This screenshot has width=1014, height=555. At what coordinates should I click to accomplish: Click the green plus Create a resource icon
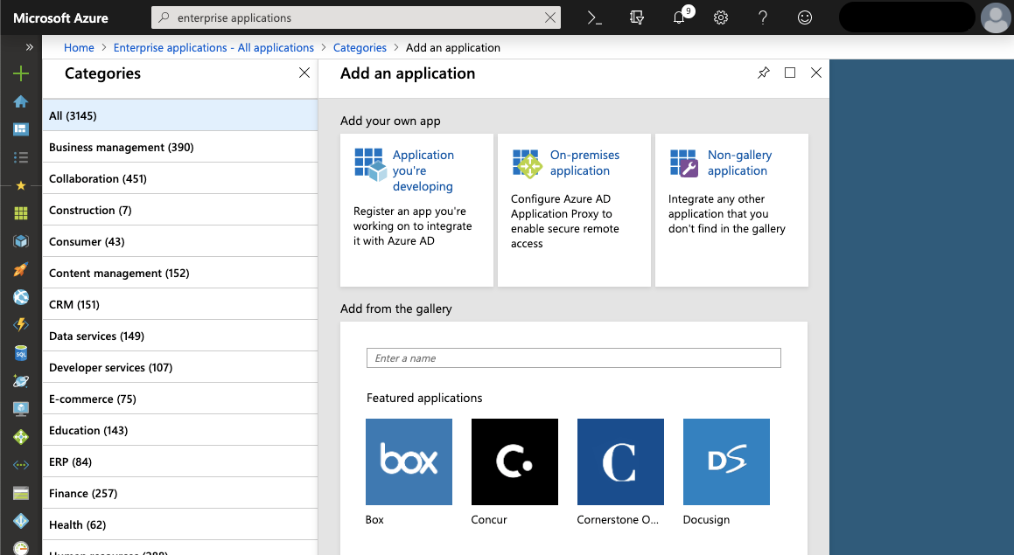point(21,73)
